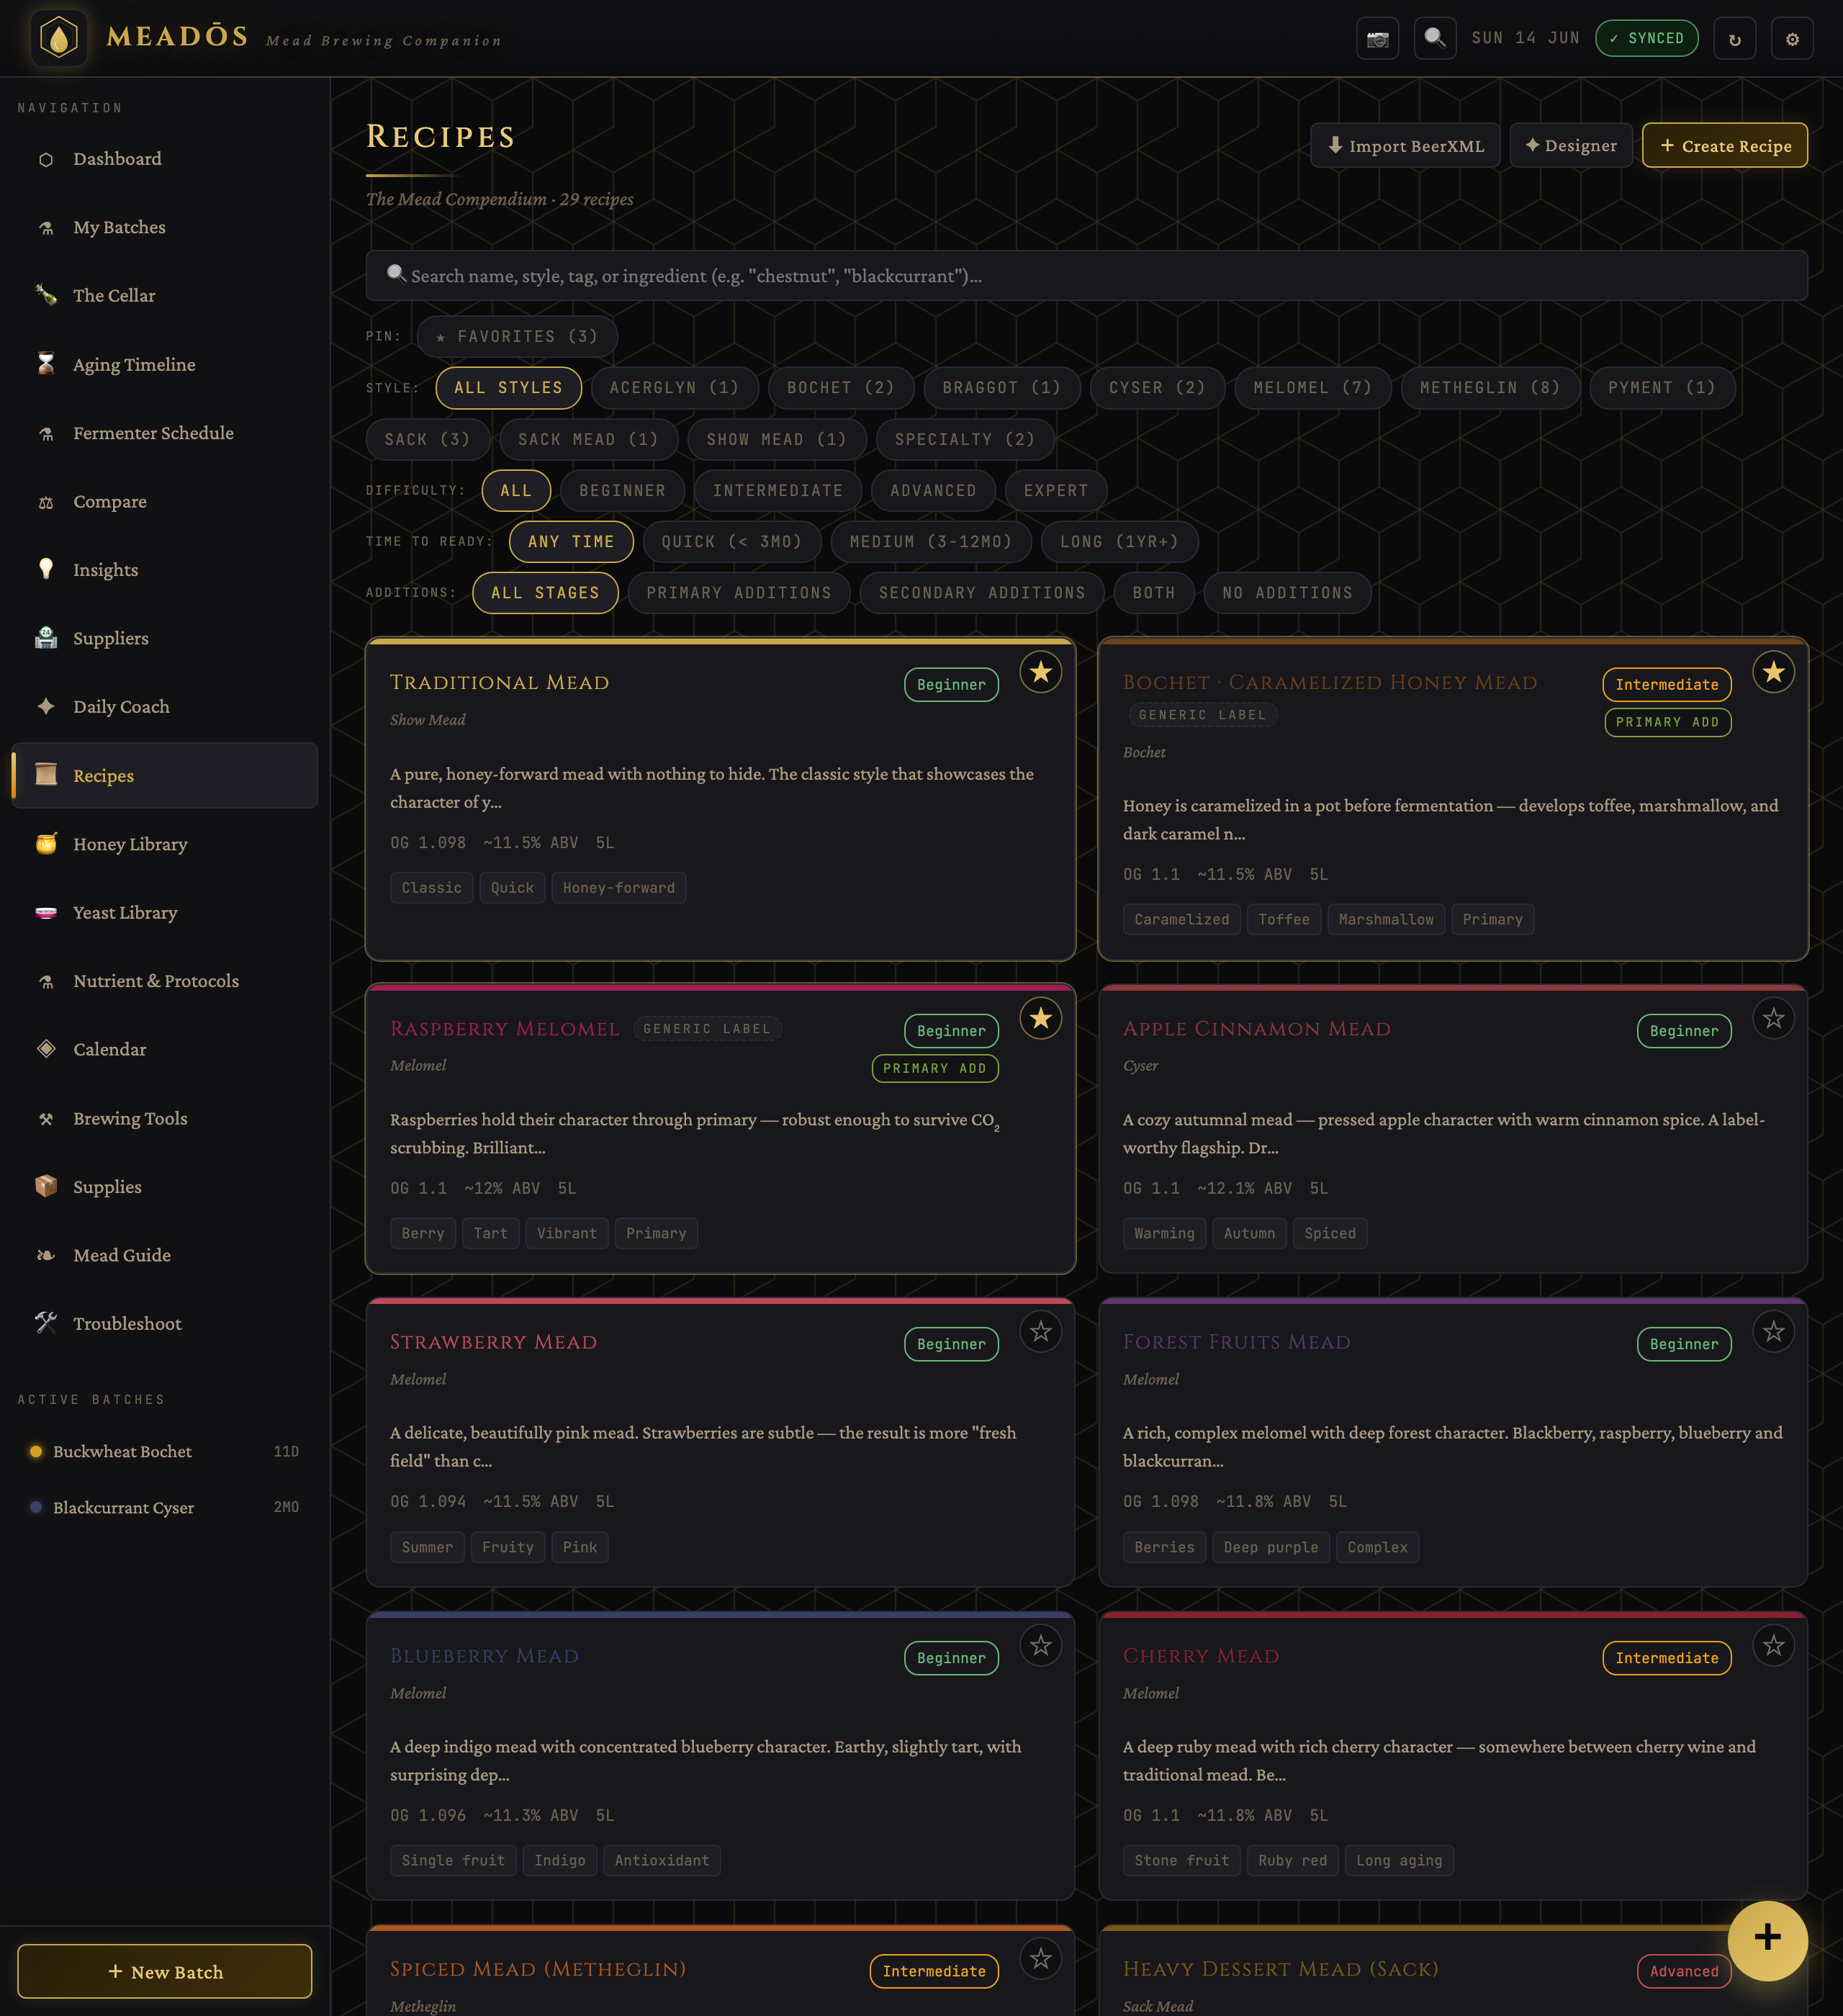
Task: Click the recipe search input field
Action: pyautogui.click(x=1086, y=275)
